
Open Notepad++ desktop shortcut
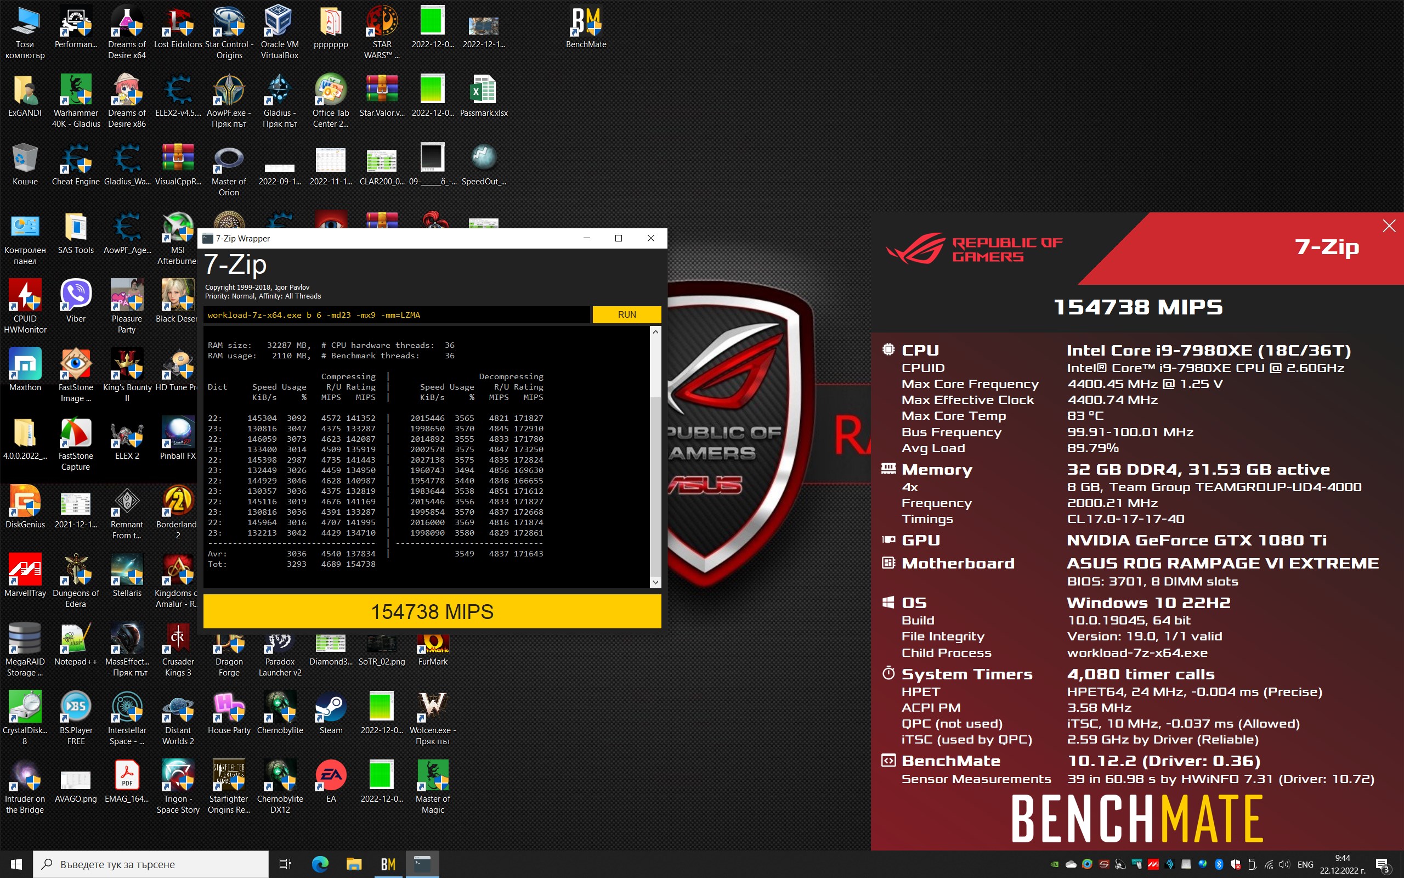(76, 645)
